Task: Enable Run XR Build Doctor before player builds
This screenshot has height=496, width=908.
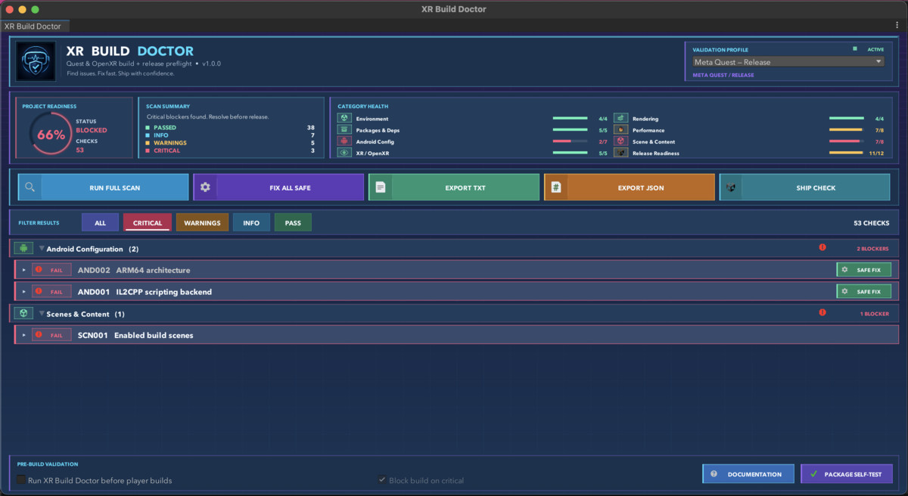Action: point(21,480)
